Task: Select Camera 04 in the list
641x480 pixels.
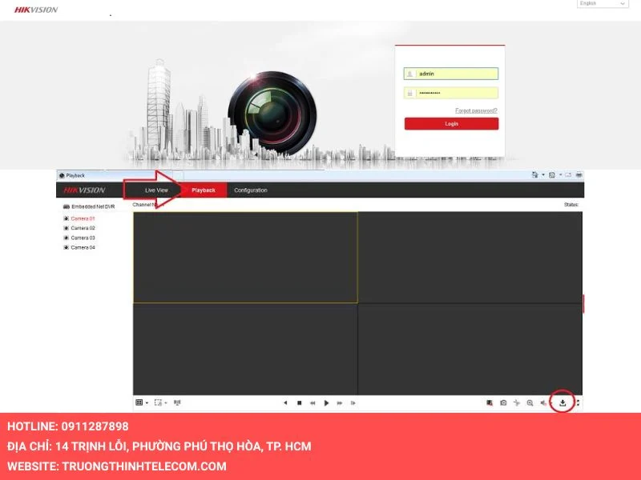Action: 83,247
